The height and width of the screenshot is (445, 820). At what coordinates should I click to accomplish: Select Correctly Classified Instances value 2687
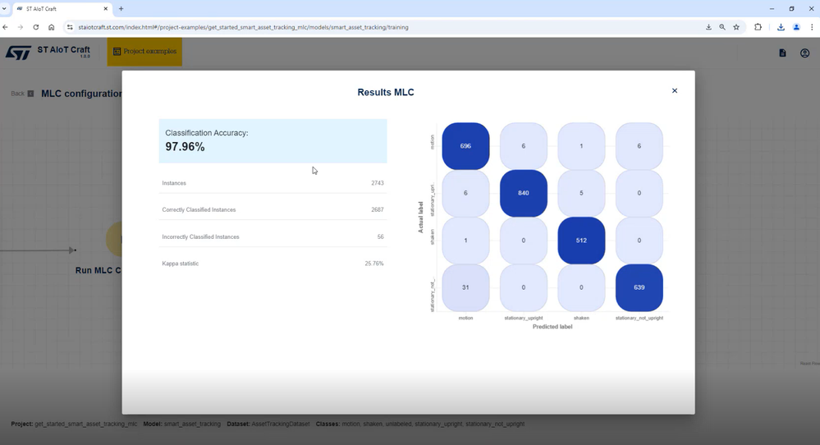pos(377,209)
